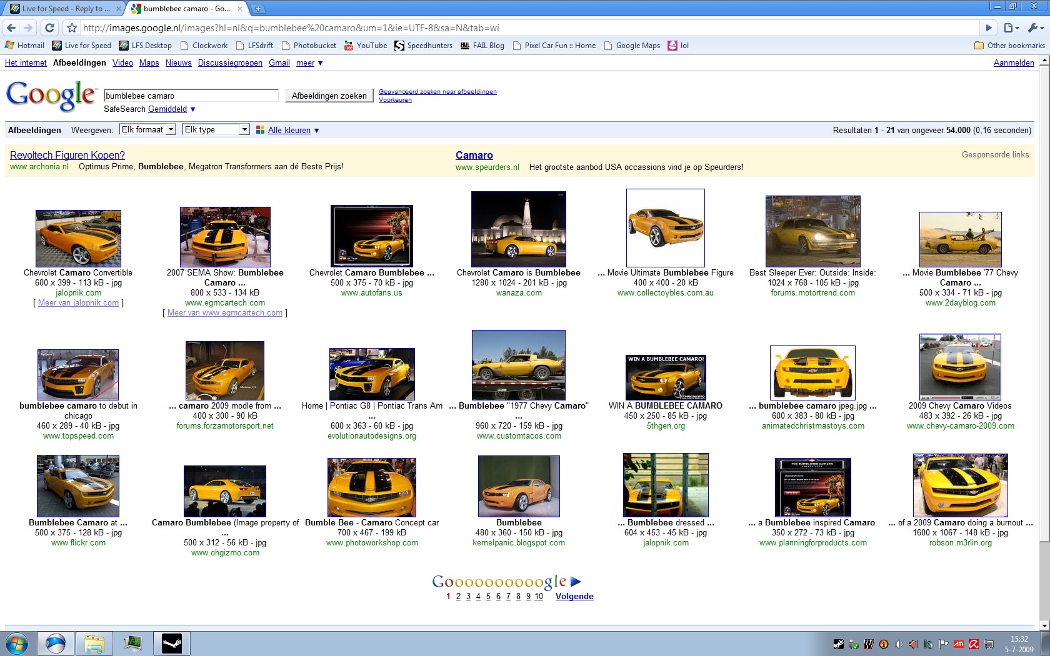Open the Chrome page menu
This screenshot has width=1050, height=656.
click(x=1011, y=27)
